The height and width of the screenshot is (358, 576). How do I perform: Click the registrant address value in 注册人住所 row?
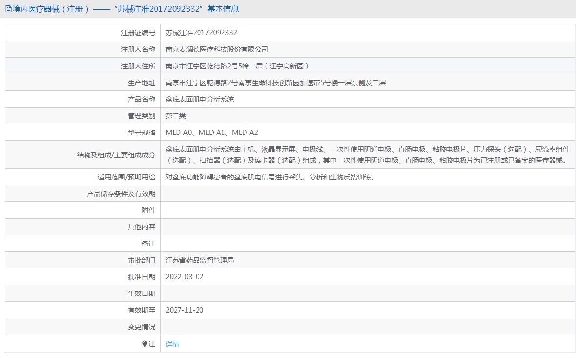point(237,66)
